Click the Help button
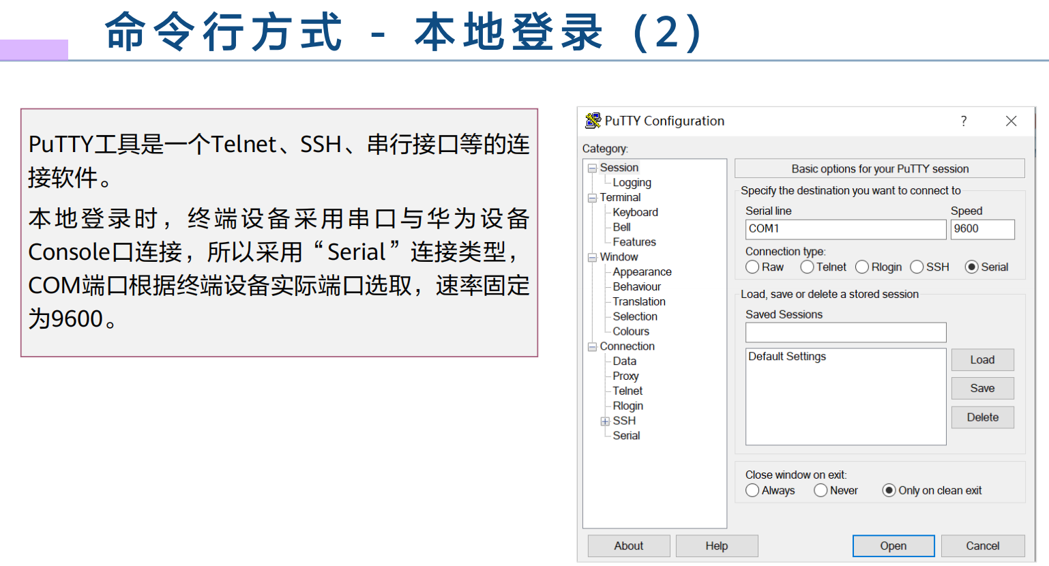The width and height of the screenshot is (1049, 566). click(x=717, y=546)
